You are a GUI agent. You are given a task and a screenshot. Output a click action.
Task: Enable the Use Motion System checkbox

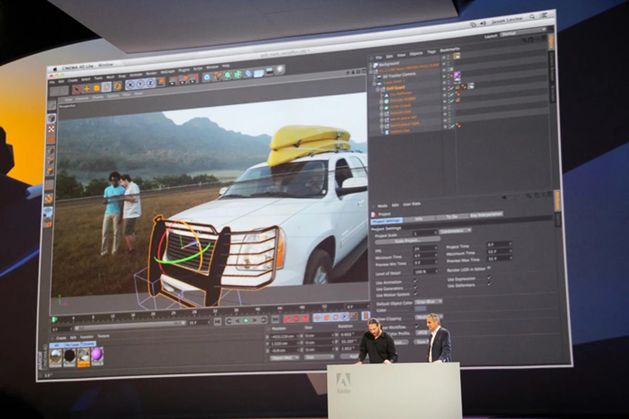tap(415, 294)
